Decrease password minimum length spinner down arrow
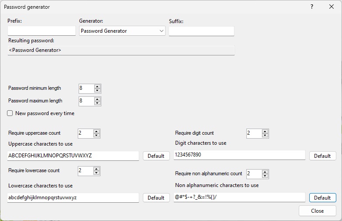This screenshot has width=342, height=221. tap(97, 91)
